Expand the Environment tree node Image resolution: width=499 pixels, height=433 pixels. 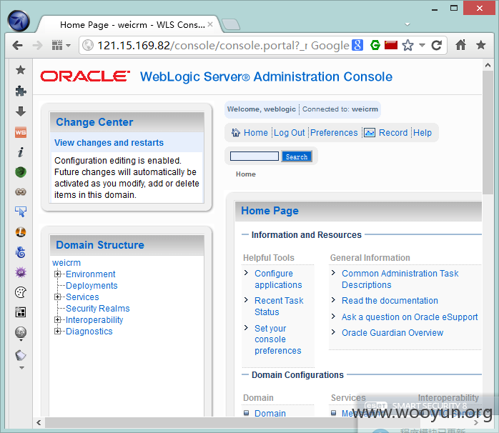pos(57,274)
